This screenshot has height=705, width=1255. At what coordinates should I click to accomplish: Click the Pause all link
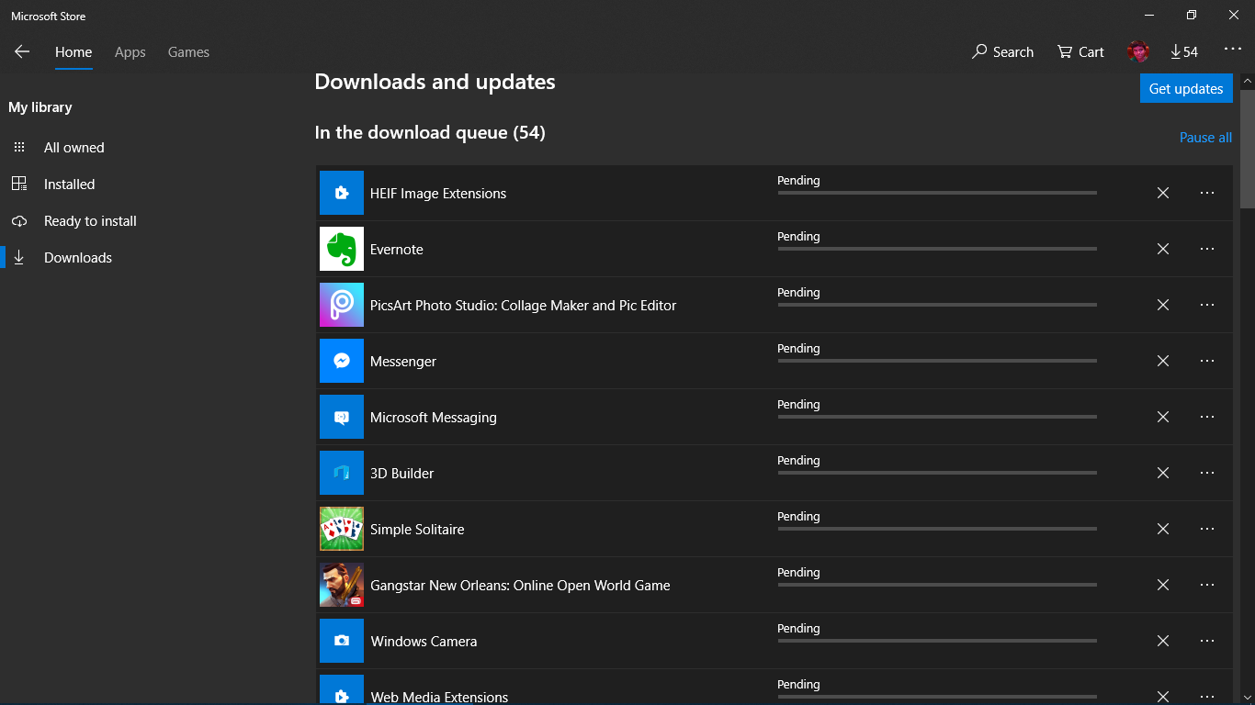pyautogui.click(x=1205, y=138)
